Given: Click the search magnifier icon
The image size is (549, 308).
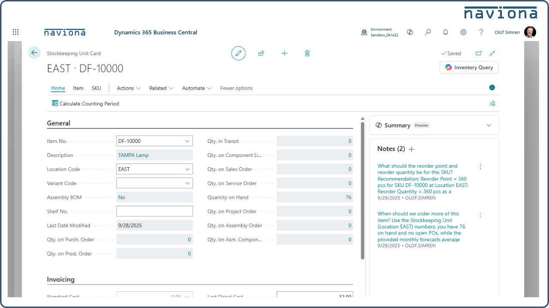Looking at the screenshot, I should click(x=428, y=32).
